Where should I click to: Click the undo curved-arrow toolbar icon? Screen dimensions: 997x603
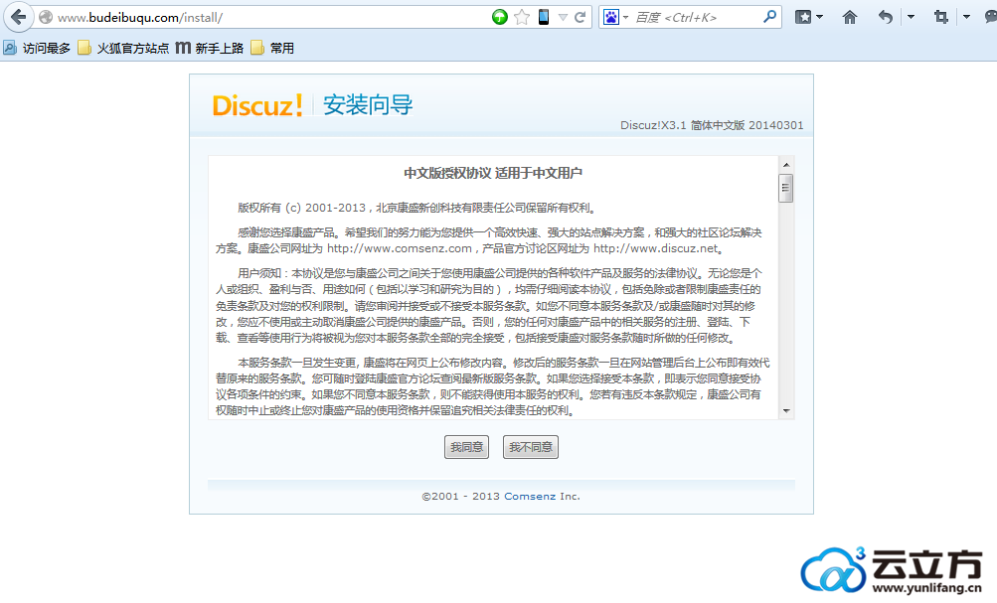point(885,17)
